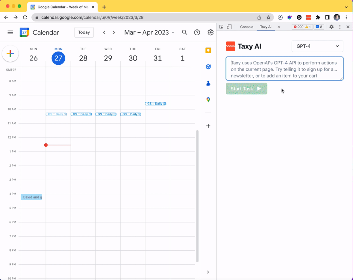Select the Taxy AI tab
Screen dimensions: 353x280
[266, 27]
